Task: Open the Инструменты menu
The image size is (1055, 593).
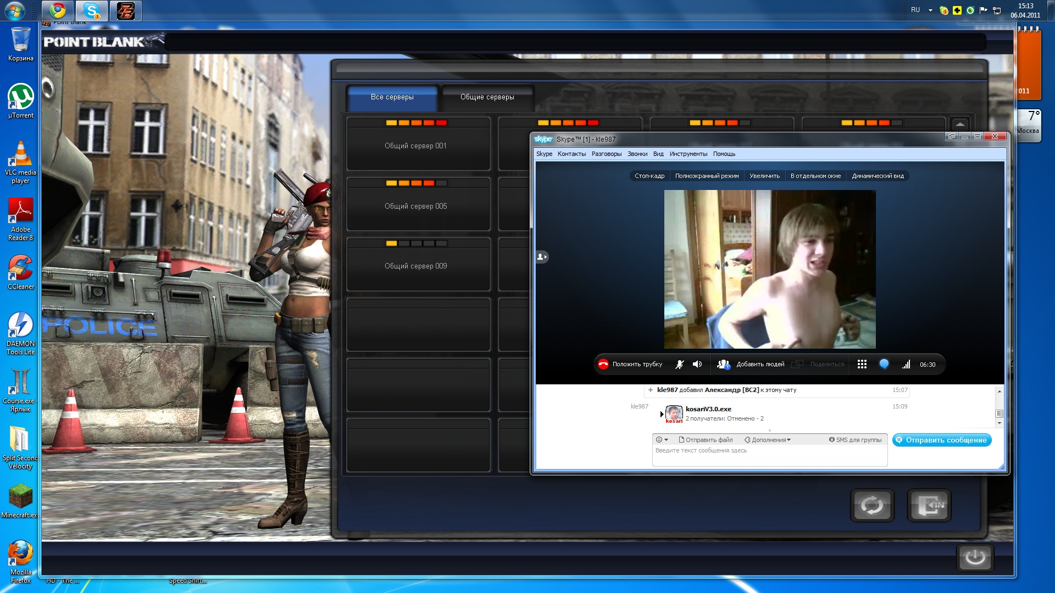Action: point(688,154)
